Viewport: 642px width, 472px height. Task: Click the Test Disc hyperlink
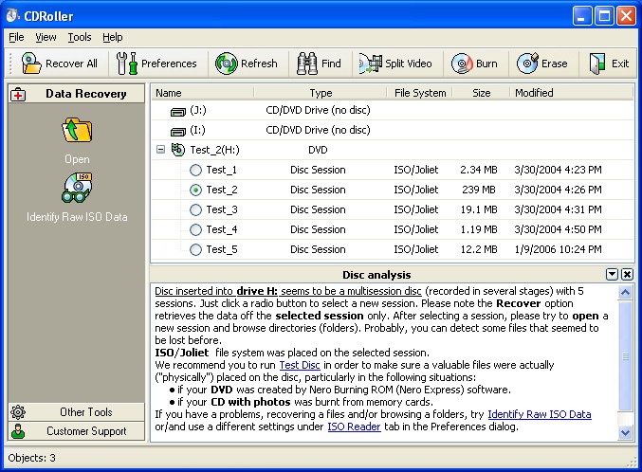click(299, 364)
